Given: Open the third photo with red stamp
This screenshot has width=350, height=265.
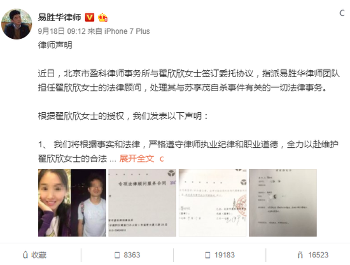Looking at the screenshot, I should pos(213,203).
